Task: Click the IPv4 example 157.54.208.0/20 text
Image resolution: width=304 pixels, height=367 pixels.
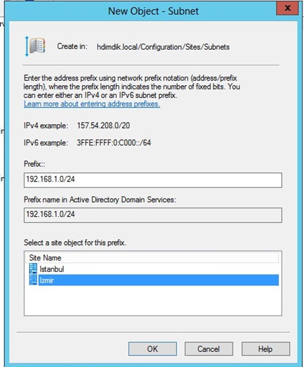Action: [103, 125]
